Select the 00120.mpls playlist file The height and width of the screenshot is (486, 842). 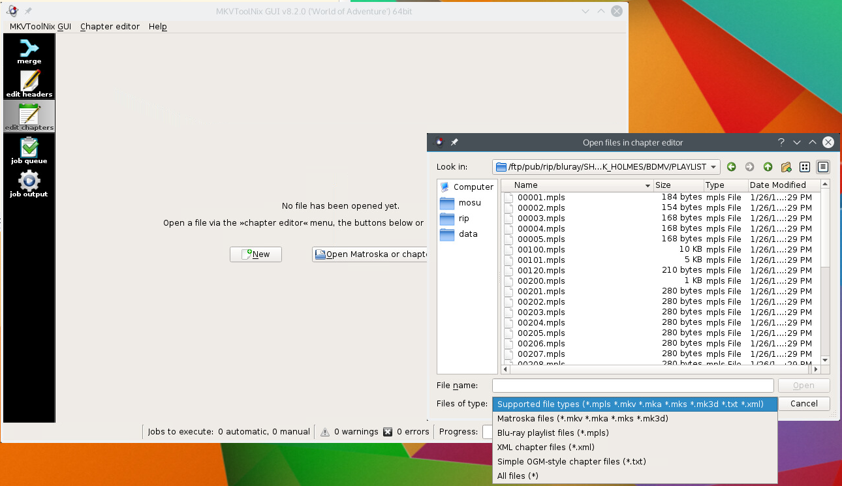point(540,270)
